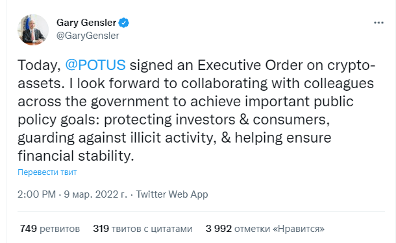This screenshot has height=243, width=396.
Task: Select the 749 retweet count number
Action: pos(29,229)
